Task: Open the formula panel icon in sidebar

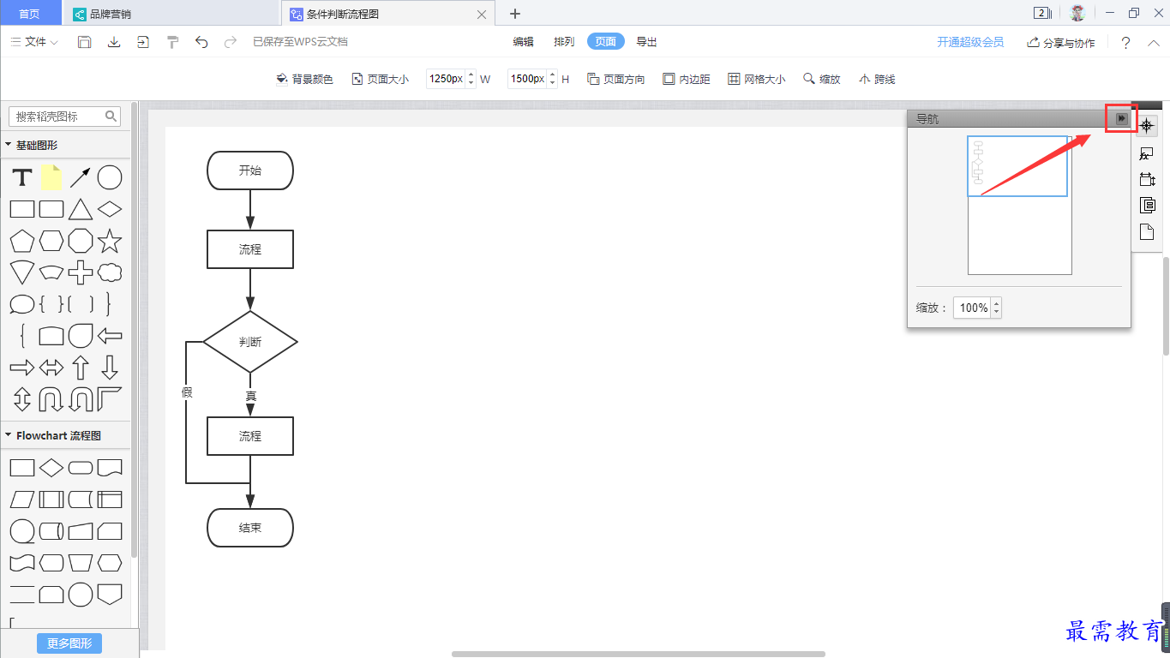Action: tap(1147, 153)
